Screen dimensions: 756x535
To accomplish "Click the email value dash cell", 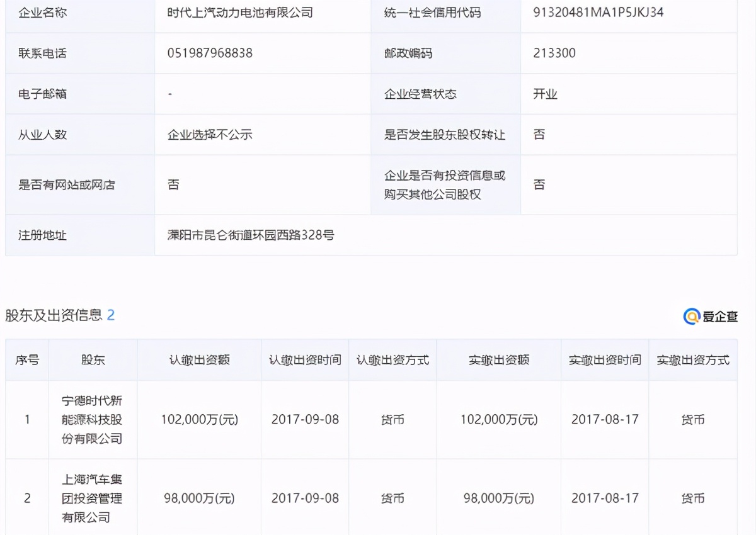I will pyautogui.click(x=263, y=94).
